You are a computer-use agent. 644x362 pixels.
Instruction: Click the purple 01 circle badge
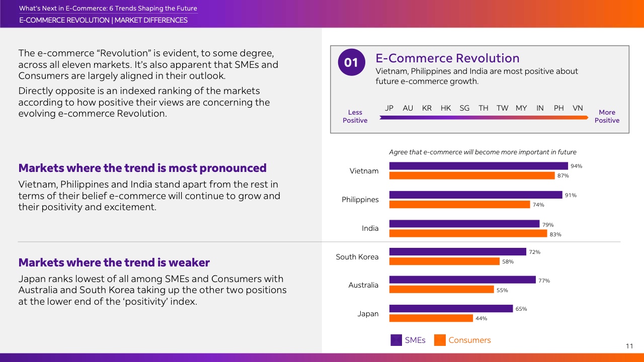pyautogui.click(x=351, y=62)
